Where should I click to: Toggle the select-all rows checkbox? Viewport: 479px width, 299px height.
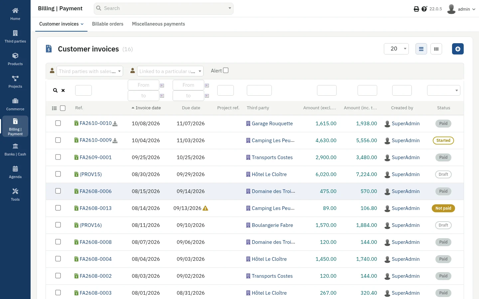63,108
